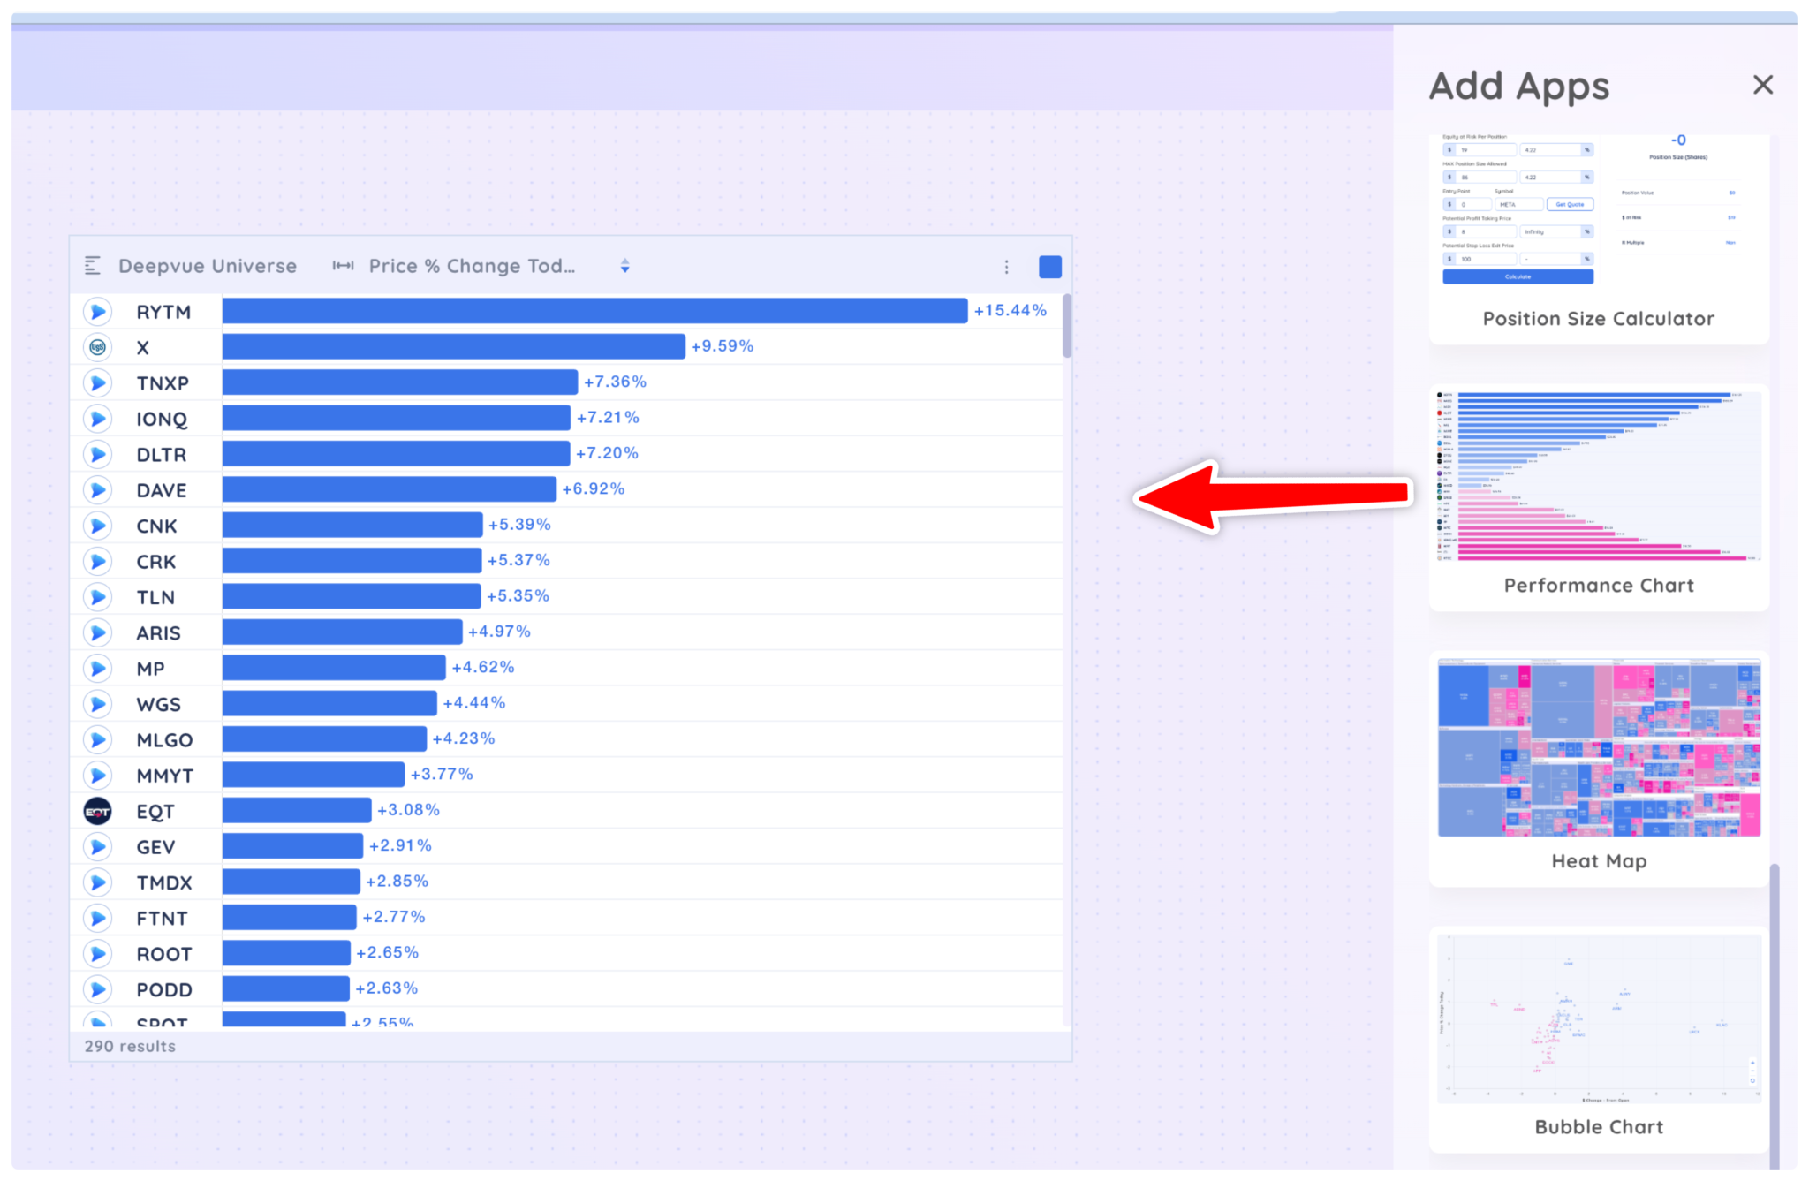Click the dollar sign prefix on Entry Point field
The image size is (1809, 1181).
click(x=1449, y=204)
